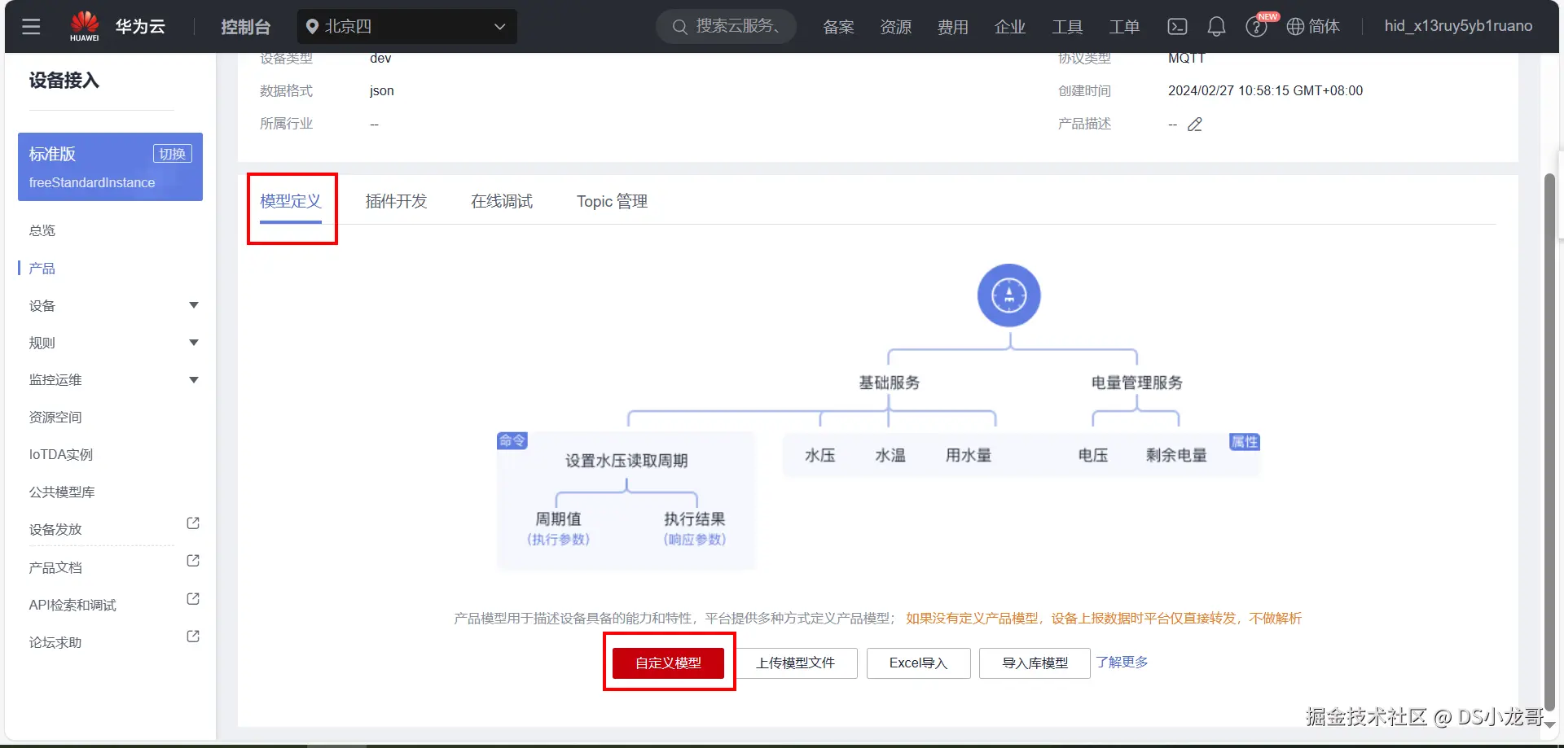Open 论坛求助 in the sidebar
Image resolution: width=1564 pixels, height=748 pixels.
coord(55,642)
